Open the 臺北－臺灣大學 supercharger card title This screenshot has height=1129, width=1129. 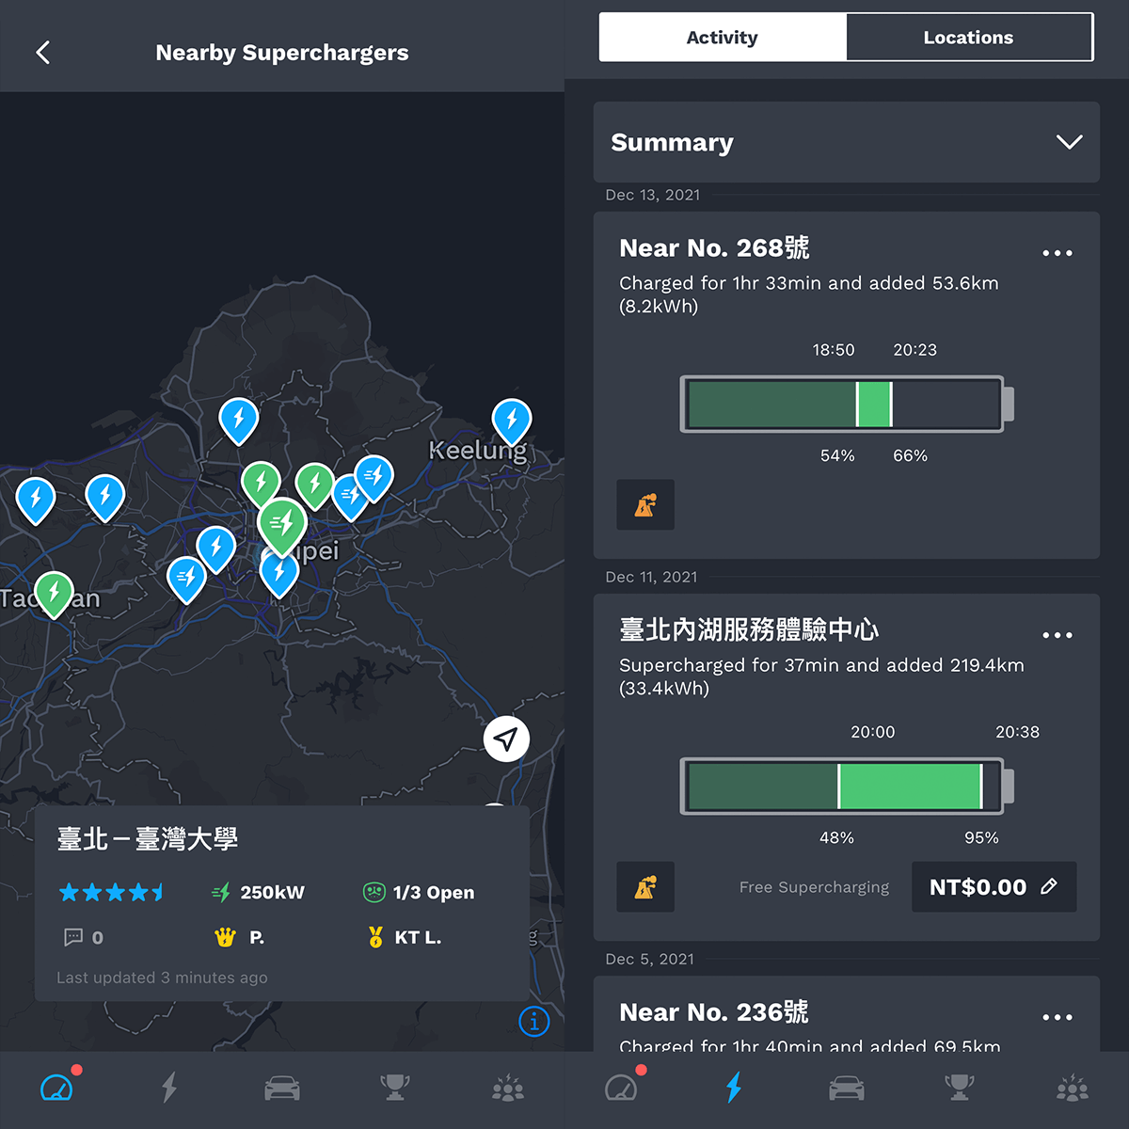tap(148, 838)
